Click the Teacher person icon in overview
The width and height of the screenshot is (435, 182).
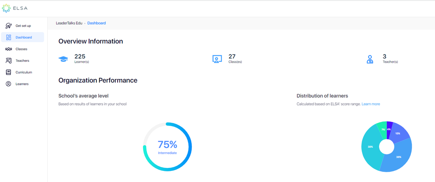(x=370, y=59)
